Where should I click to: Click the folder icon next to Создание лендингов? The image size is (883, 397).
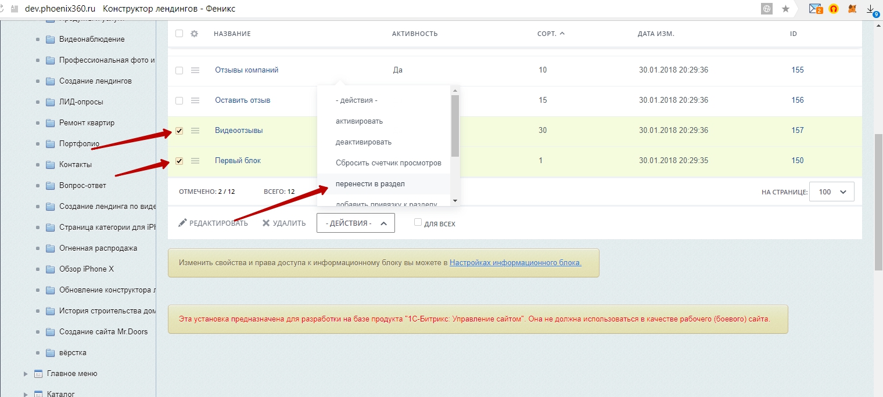[50, 81]
